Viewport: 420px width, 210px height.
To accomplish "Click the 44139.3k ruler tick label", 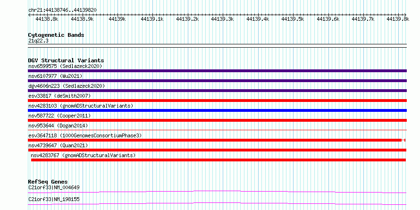I will click(222, 19).
